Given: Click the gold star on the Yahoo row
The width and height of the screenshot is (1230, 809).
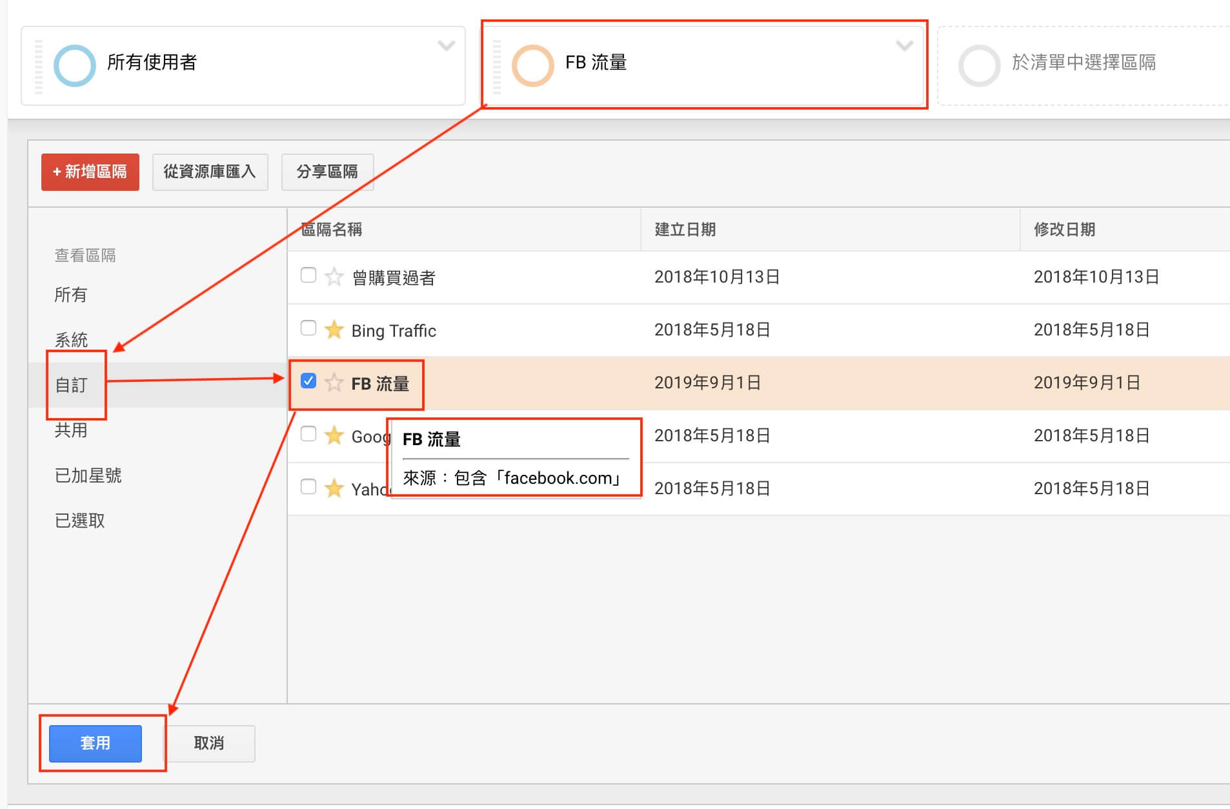Looking at the screenshot, I should click(334, 488).
